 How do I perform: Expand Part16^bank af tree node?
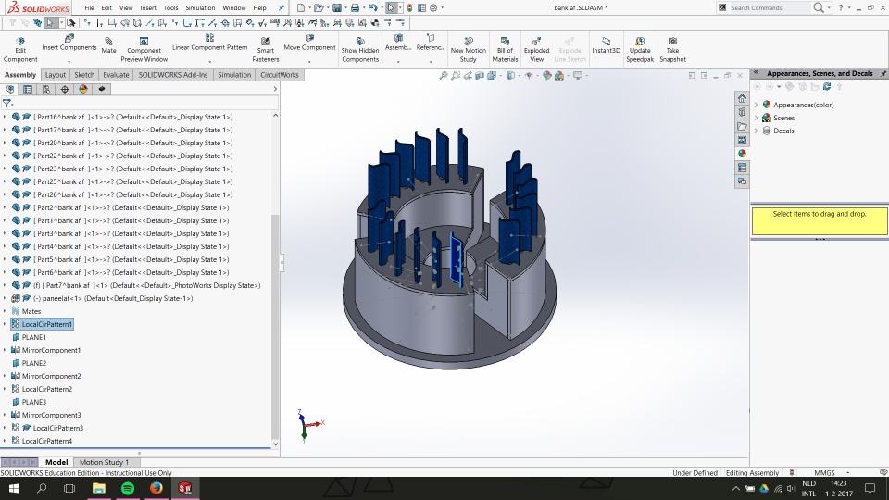[5, 117]
